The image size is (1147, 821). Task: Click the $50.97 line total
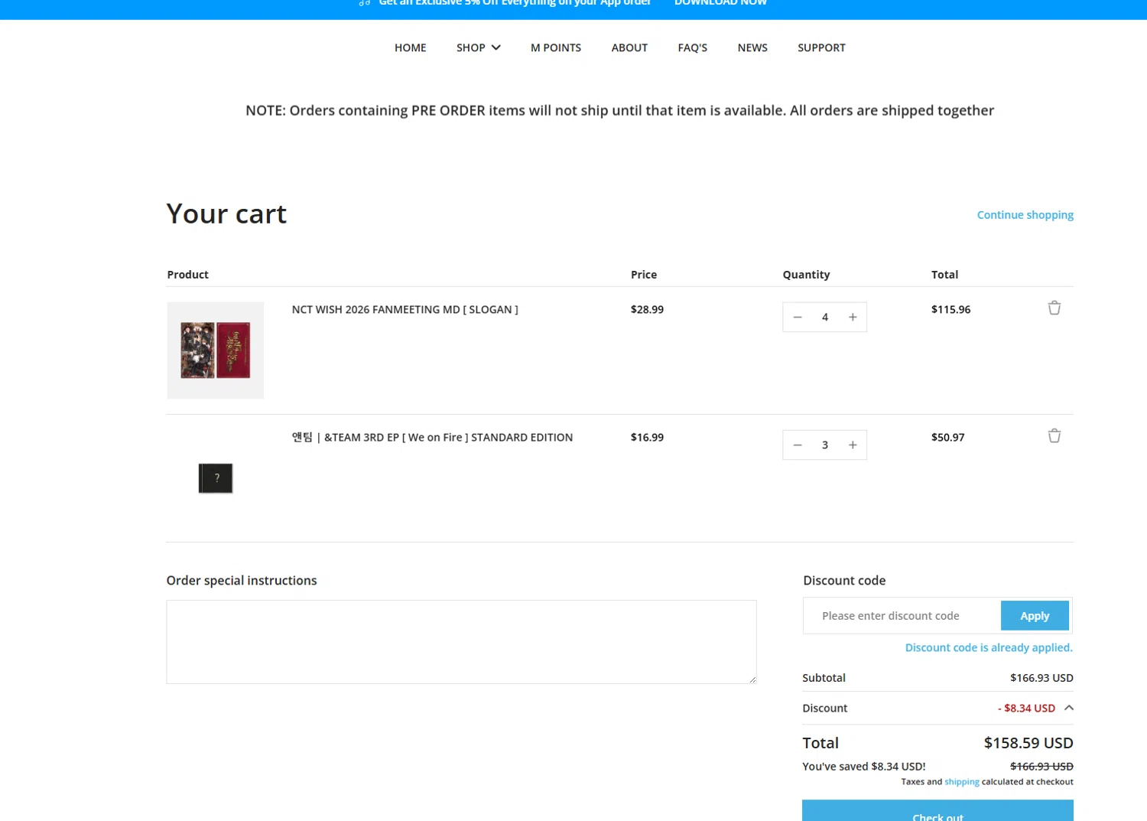point(947,437)
